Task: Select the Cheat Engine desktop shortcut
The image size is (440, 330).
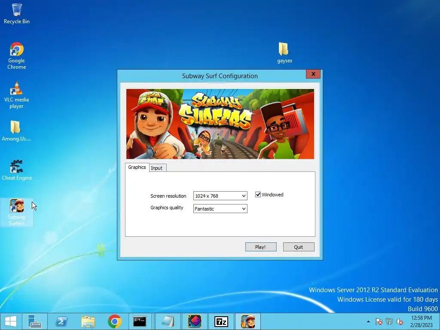Action: point(17,170)
